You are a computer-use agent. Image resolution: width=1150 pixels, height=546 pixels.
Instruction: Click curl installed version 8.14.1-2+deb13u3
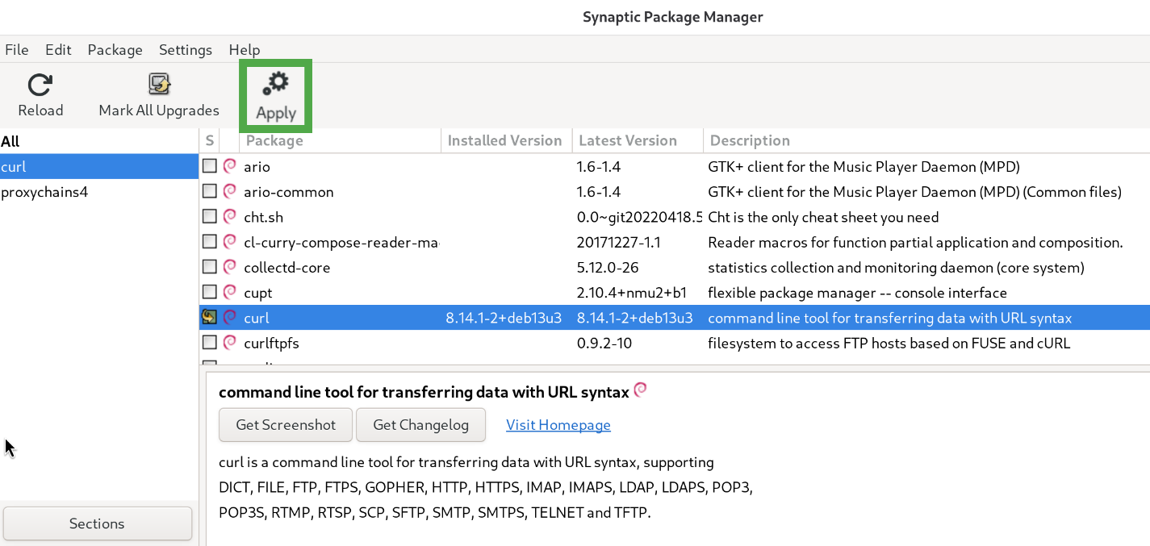click(x=504, y=318)
